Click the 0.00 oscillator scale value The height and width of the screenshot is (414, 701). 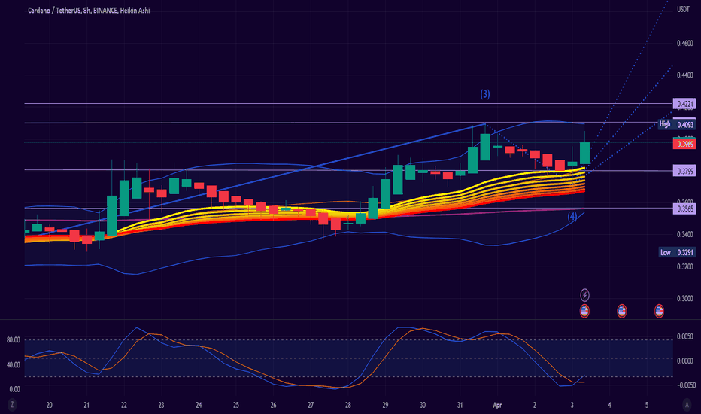15,389
